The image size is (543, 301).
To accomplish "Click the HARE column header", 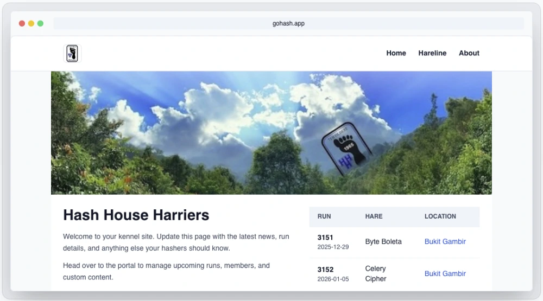I will coord(374,216).
